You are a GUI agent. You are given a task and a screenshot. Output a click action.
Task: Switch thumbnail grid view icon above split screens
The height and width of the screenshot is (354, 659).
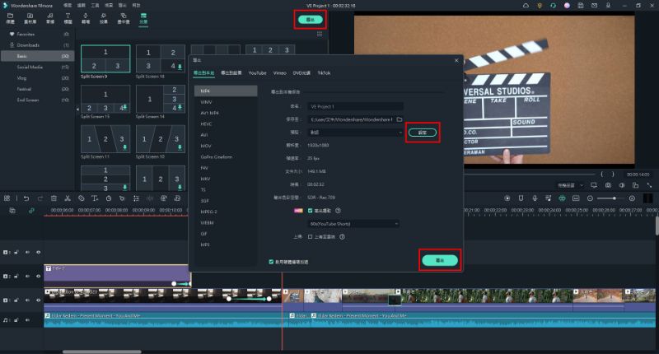point(320,34)
